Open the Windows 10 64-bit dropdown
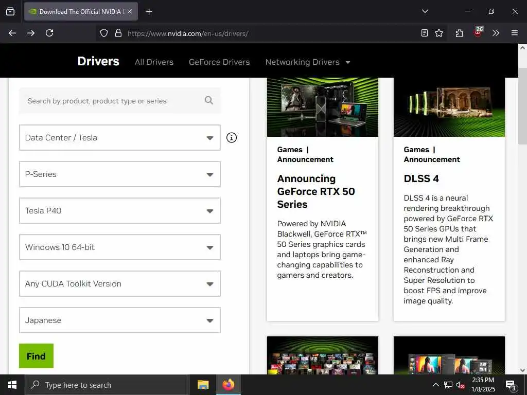527x395 pixels. point(119,247)
